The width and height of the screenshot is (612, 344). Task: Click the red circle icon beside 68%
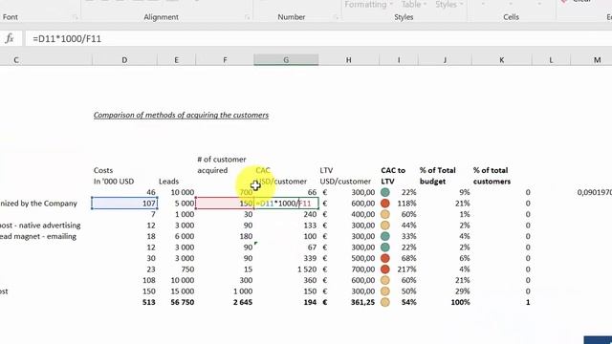tap(385, 258)
